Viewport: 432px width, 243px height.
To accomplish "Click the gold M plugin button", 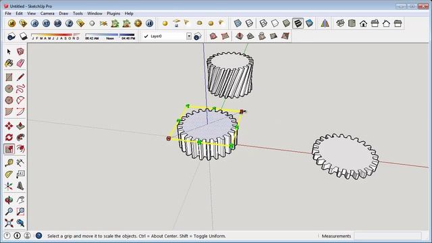I will click(x=11, y=24).
